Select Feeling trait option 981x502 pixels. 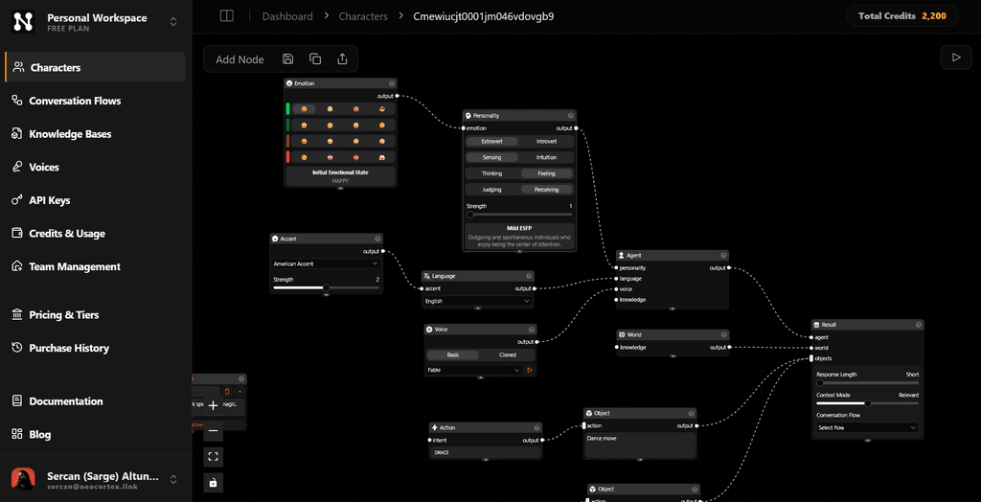pyautogui.click(x=546, y=173)
